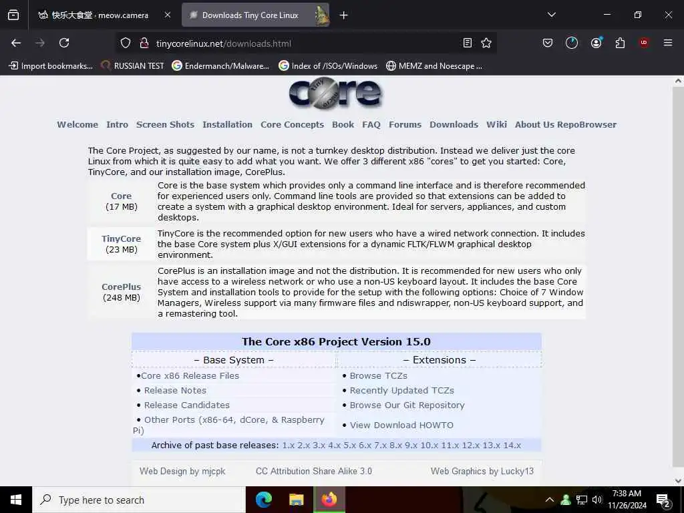Reload the current page
This screenshot has height=513, width=684.
pyautogui.click(x=64, y=43)
